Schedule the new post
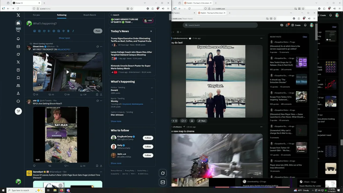This screenshot has width=343, height=193. click(x=59, y=31)
